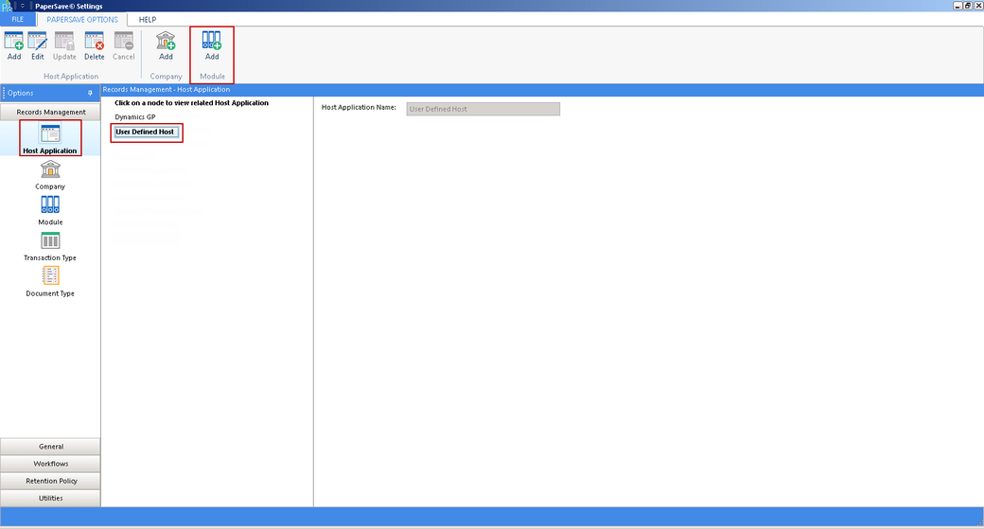Viewport: 984px width, 529px height.
Task: Go to Transaction Type section
Action: [x=50, y=244]
